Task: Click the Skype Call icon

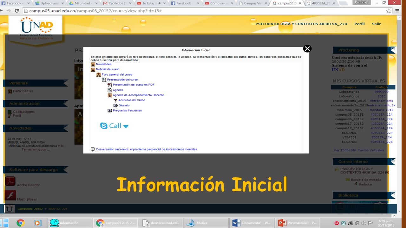Action: pyautogui.click(x=104, y=126)
